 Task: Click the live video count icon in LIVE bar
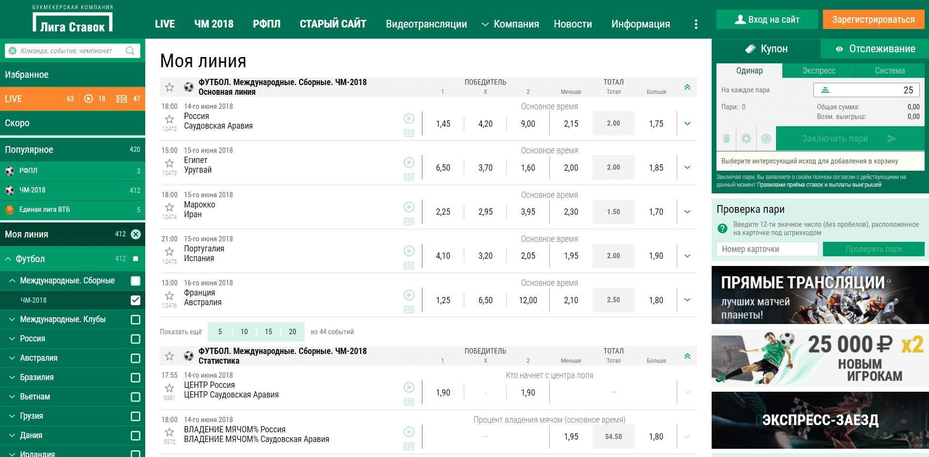(x=89, y=99)
